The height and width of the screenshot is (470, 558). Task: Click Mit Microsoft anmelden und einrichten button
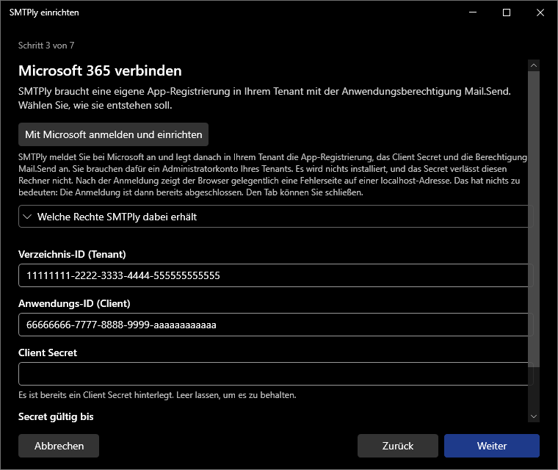tap(113, 134)
